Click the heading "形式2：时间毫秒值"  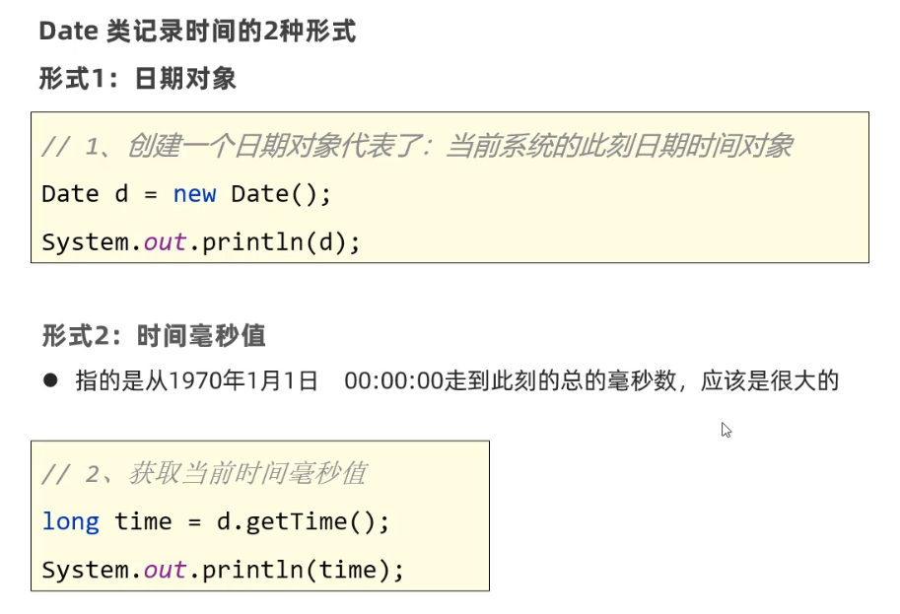154,336
